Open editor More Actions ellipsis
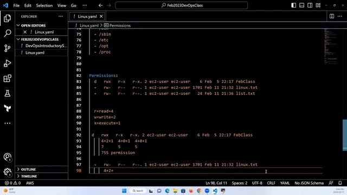 340,16
